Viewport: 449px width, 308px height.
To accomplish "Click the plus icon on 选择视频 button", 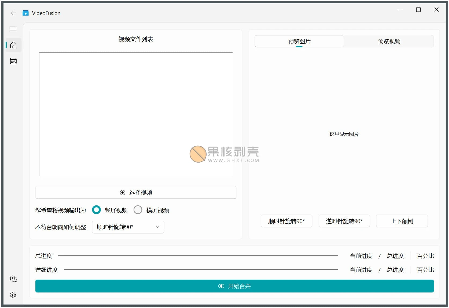I will (123, 193).
